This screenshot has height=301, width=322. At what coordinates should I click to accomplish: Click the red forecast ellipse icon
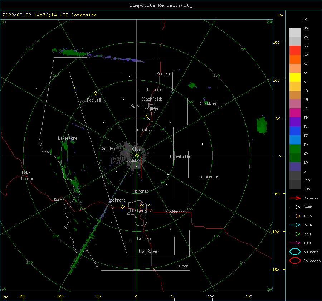[x=295, y=261]
